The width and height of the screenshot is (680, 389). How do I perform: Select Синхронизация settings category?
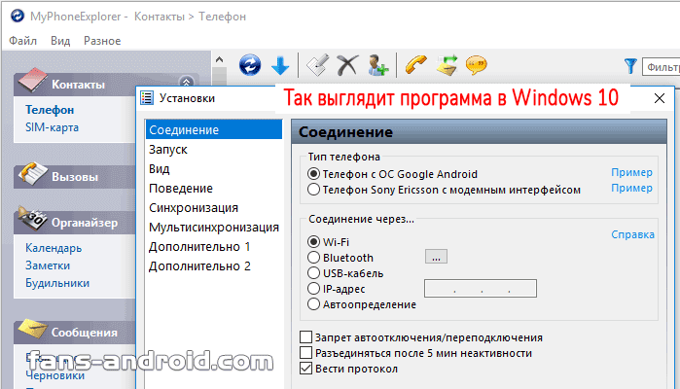(x=214, y=208)
